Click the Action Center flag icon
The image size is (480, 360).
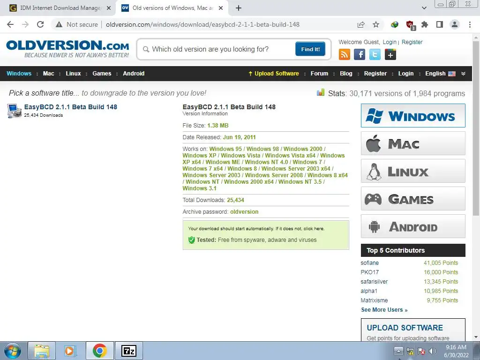point(421,351)
